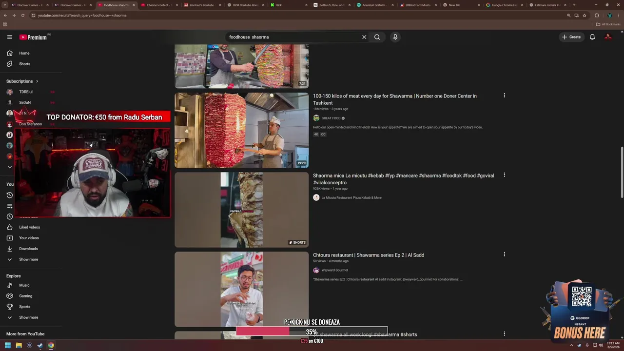This screenshot has height=351, width=624.
Task: Click the page vertical scrollbar
Action: [622, 172]
